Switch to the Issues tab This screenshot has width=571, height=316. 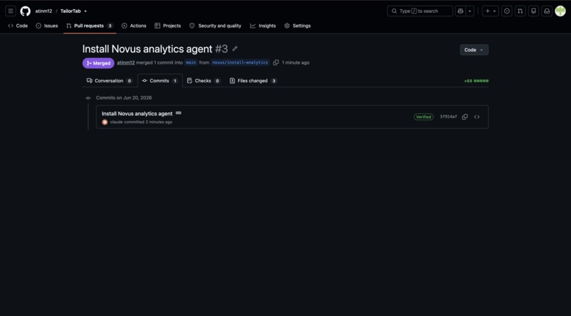pyautogui.click(x=47, y=25)
